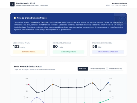Screen dimensions: 137x103
Task: Click the Reatividade Episódica badge
Action: pos(29,52)
